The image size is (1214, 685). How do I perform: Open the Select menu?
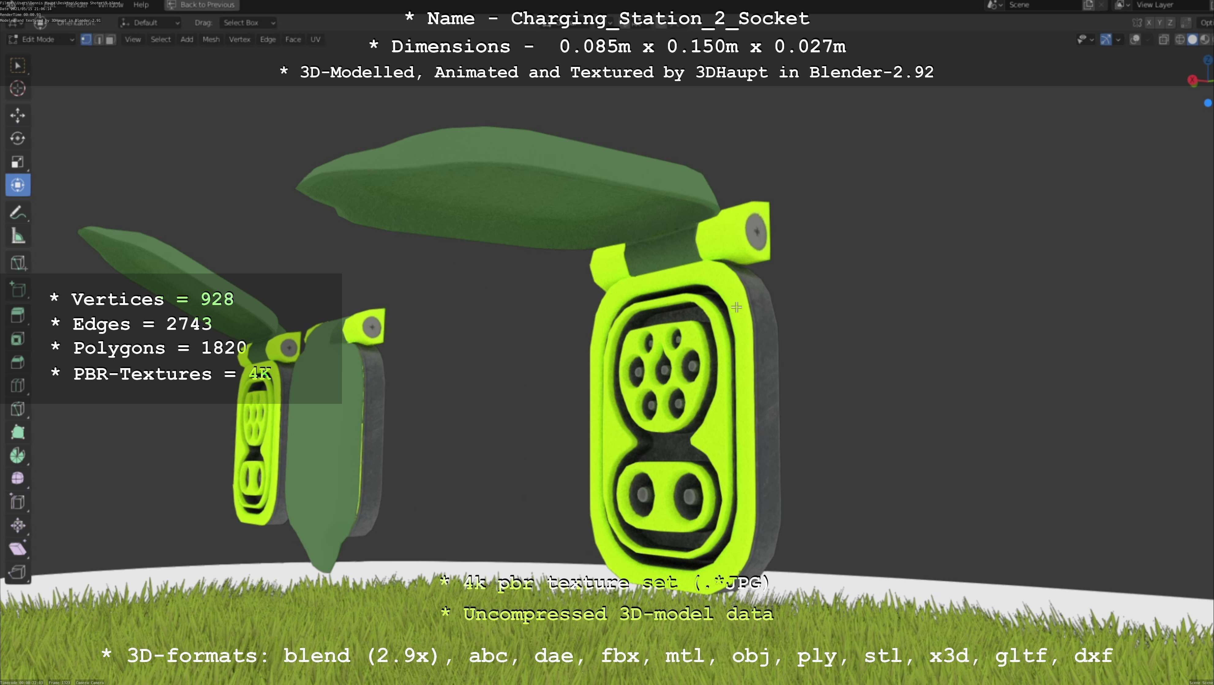click(x=161, y=39)
